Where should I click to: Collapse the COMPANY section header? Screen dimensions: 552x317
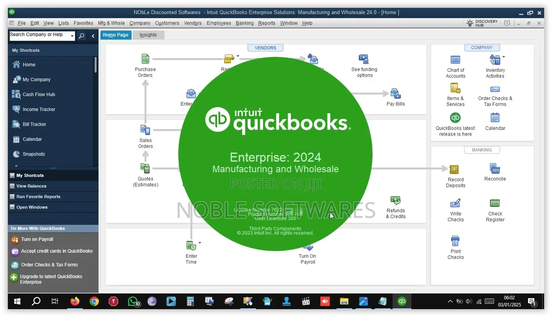[x=482, y=47]
